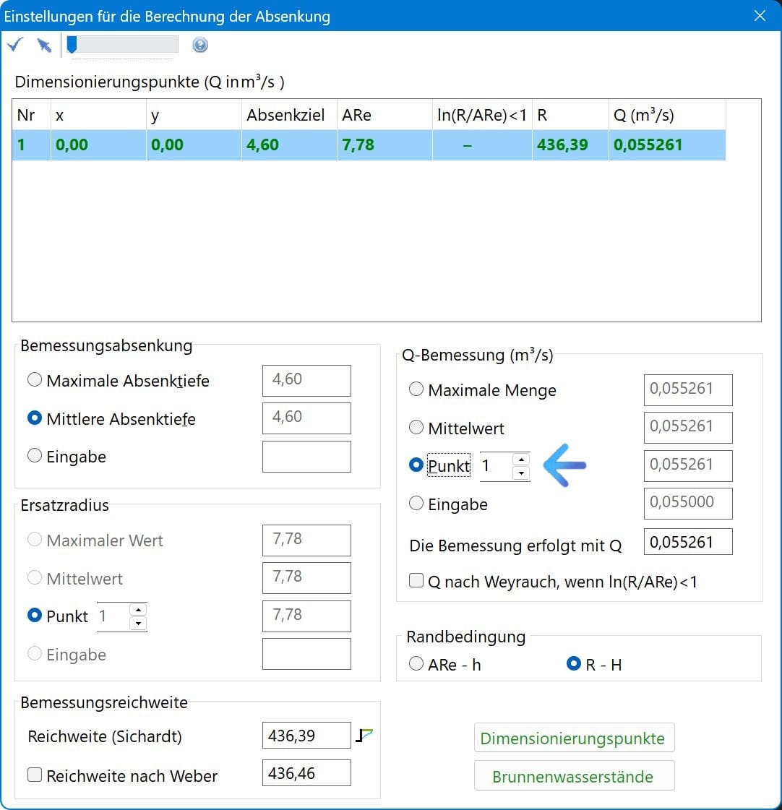Select ARe - h boundary condition
The image size is (782, 810).
tap(416, 664)
